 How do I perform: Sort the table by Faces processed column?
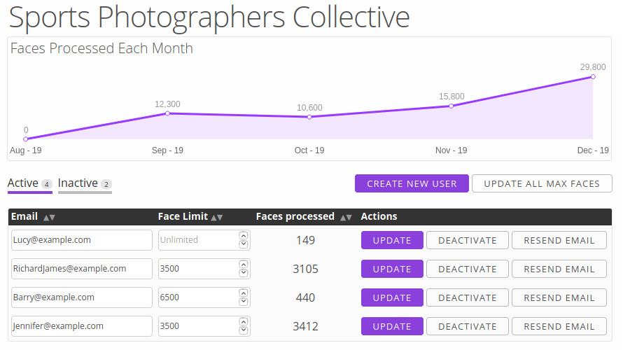[x=346, y=217]
